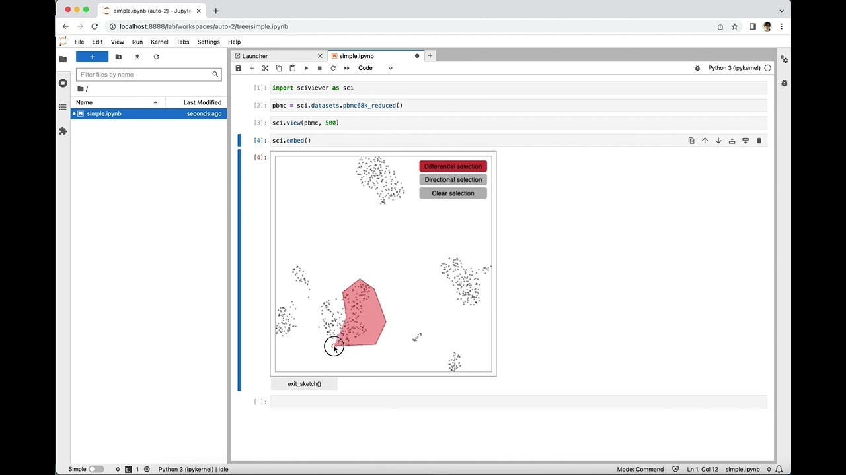This screenshot has width=846, height=475.
Task: Click the browser address bar URL
Action: coord(204,26)
